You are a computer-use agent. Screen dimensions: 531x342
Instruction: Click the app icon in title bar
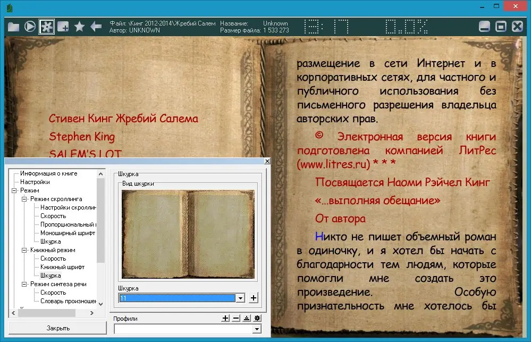point(10,7)
